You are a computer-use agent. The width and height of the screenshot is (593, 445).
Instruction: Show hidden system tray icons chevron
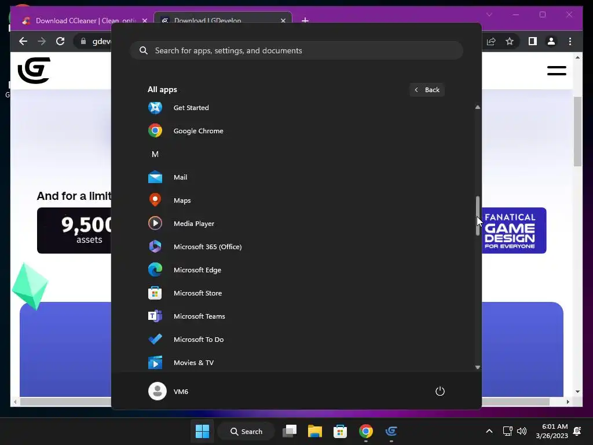point(489,431)
